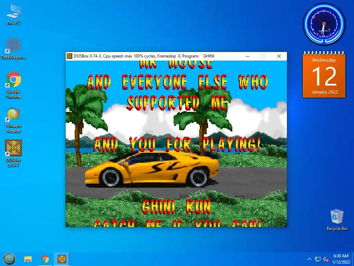Launch DOSBox 0.74-3 desktop shortcut
354x266 pixels.
(13, 153)
